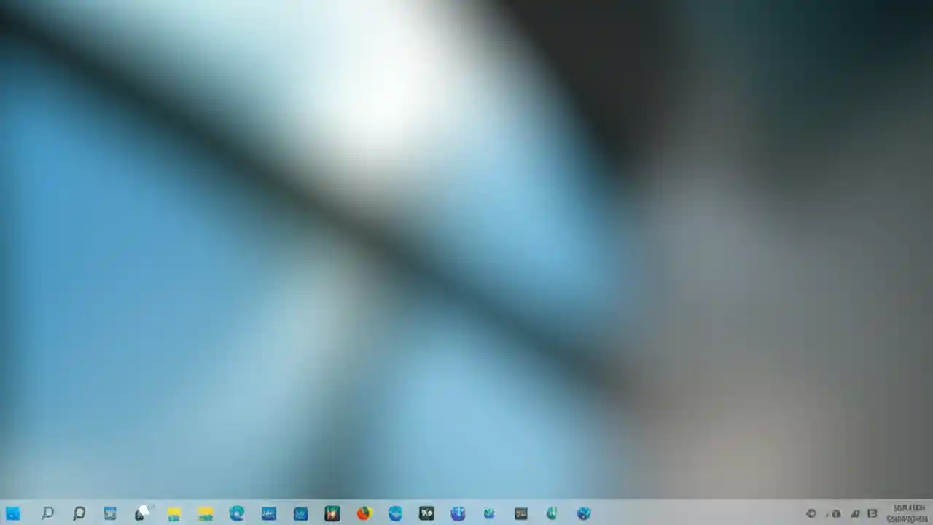Open the purple shield taskbar app
Viewport: 933px width, 525px height.
(x=458, y=513)
